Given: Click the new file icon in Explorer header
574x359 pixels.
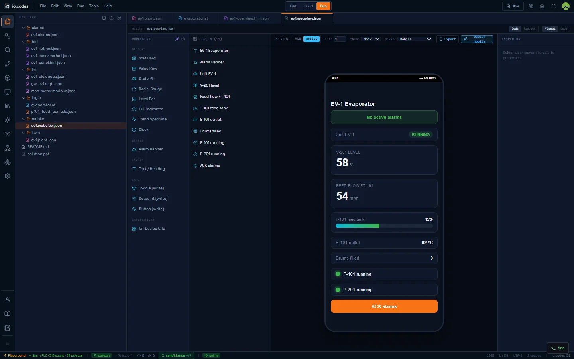Looking at the screenshot, I should click(104, 18).
